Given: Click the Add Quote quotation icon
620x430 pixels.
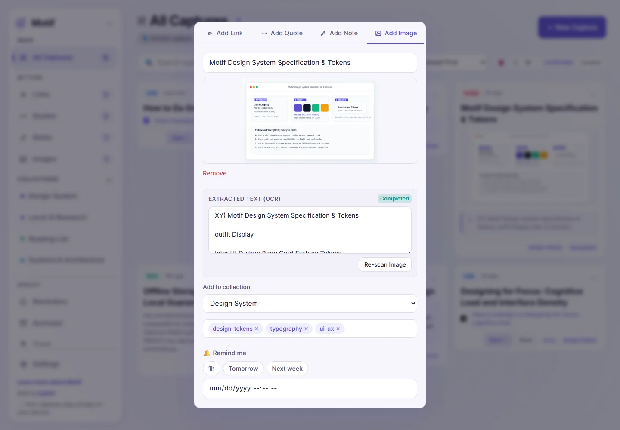Looking at the screenshot, I should click(264, 33).
